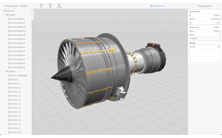Screen dimensions: 222x138
Task: Click the model tree vertical scrollbar
Action: [33, 15]
